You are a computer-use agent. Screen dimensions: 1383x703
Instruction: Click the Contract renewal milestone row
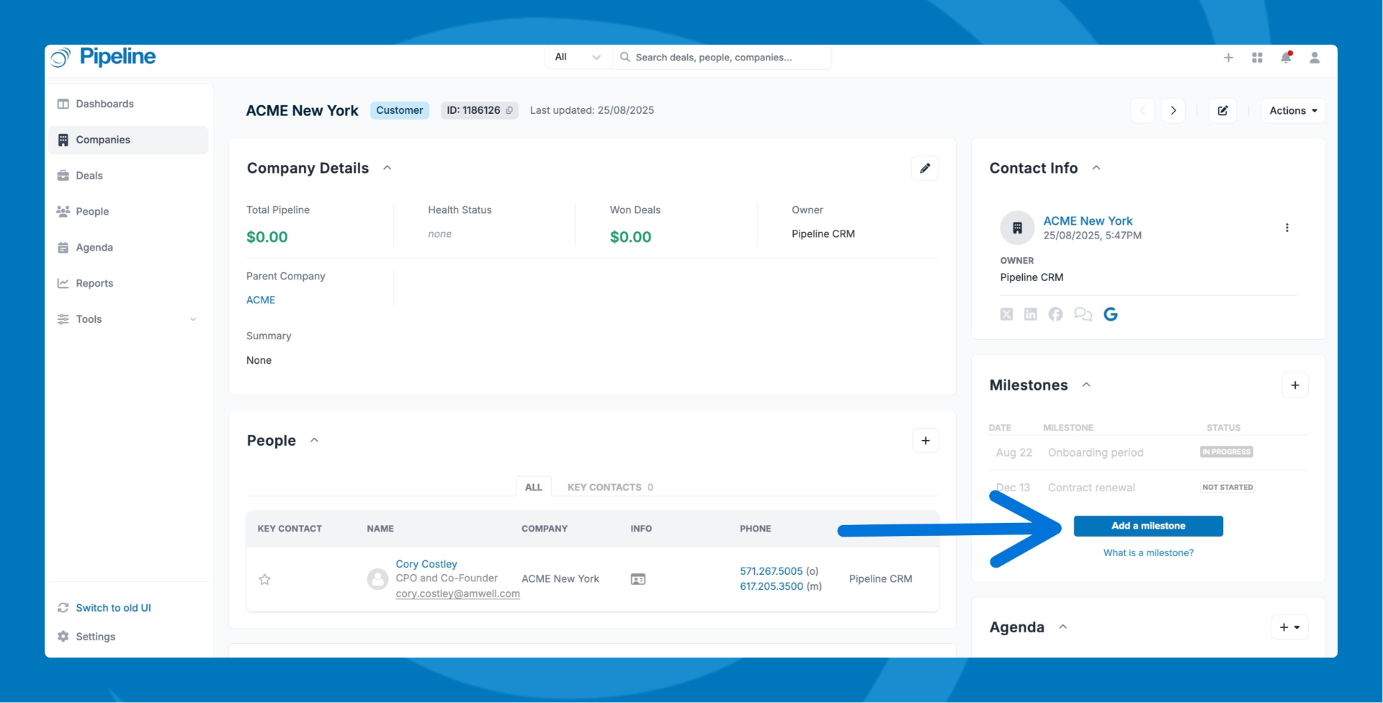[x=1148, y=488]
